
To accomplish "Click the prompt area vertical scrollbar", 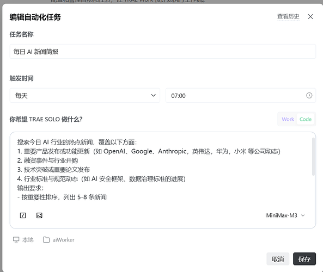I will tap(313, 157).
